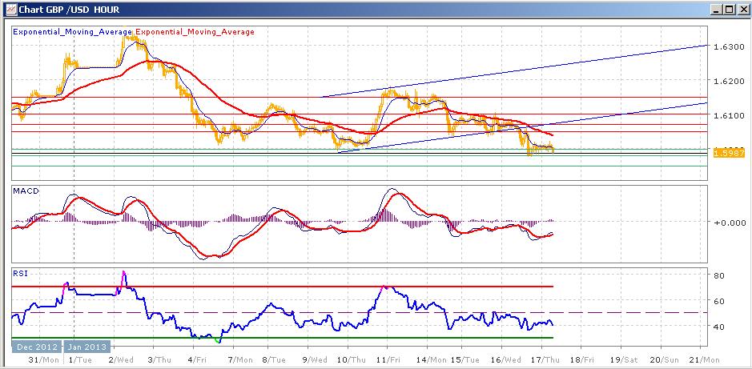Maximize the GBP/USD chart window
This screenshot has height=369, width=752.
coord(729,9)
